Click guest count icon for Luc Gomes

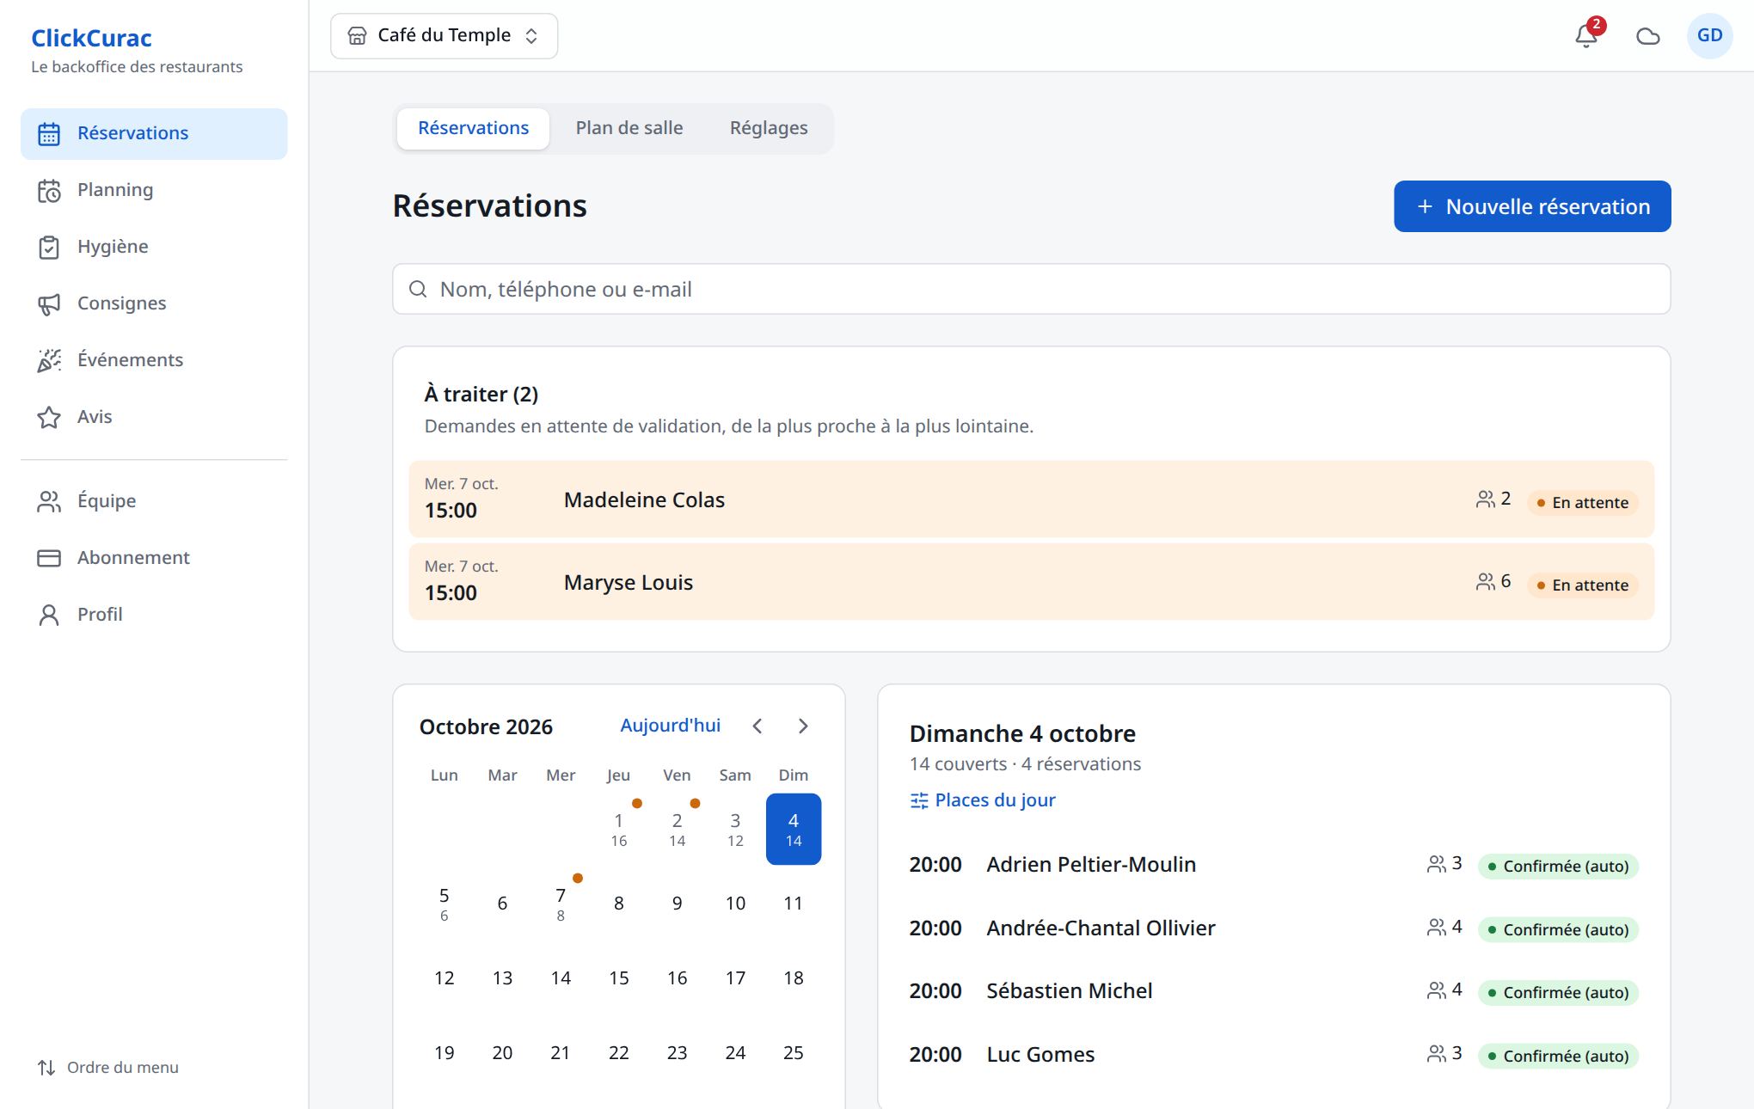[x=1436, y=1054]
